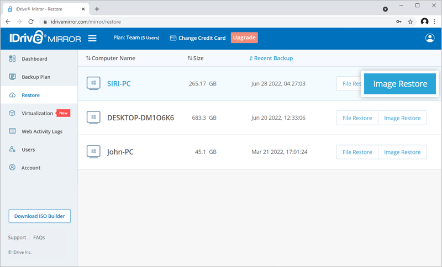Click the IDrive Mirror logo

pyautogui.click(x=45, y=38)
